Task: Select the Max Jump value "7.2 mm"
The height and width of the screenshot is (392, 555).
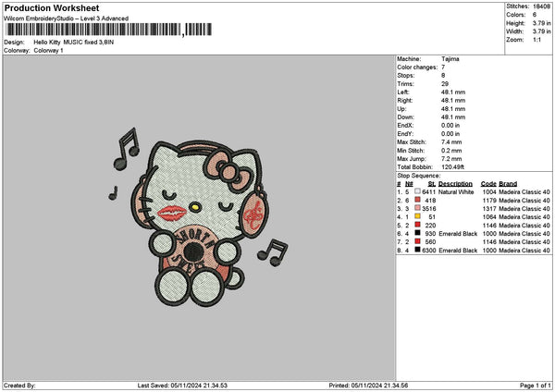Action: click(451, 159)
